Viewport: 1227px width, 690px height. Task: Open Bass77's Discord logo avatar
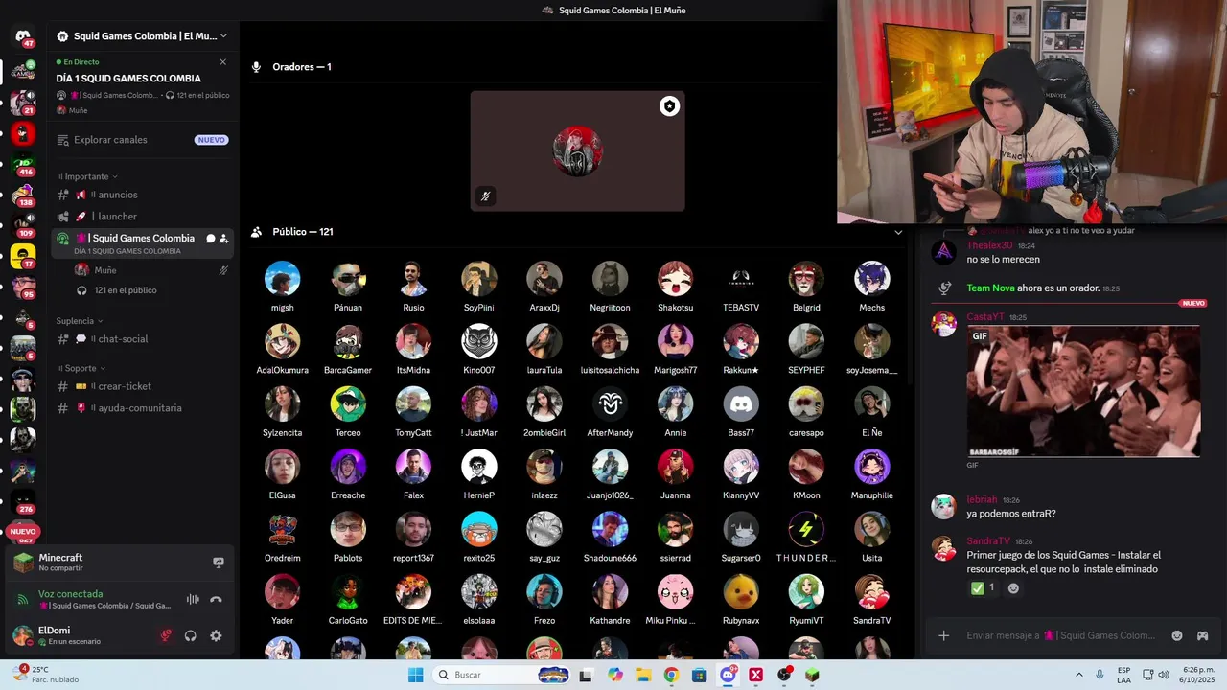pyautogui.click(x=741, y=404)
